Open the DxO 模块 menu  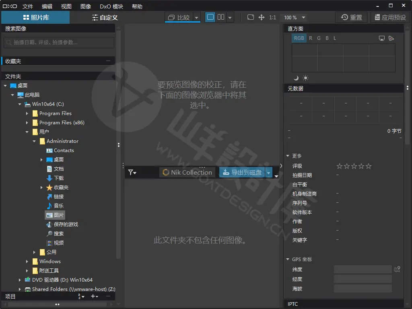[111, 6]
